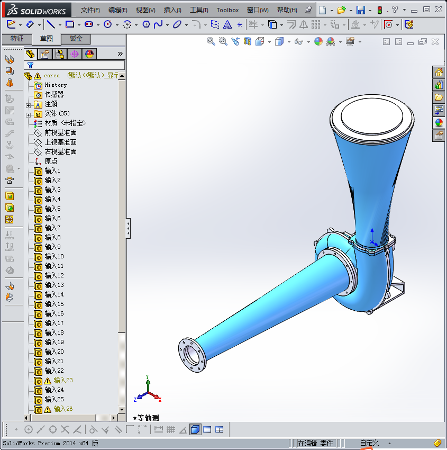This screenshot has height=450, width=447.
Task: Click the Smart Dimension tool
Action: point(30,25)
